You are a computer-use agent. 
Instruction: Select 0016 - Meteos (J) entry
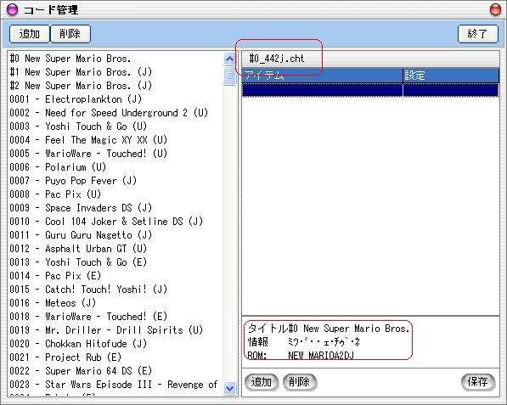(53, 303)
